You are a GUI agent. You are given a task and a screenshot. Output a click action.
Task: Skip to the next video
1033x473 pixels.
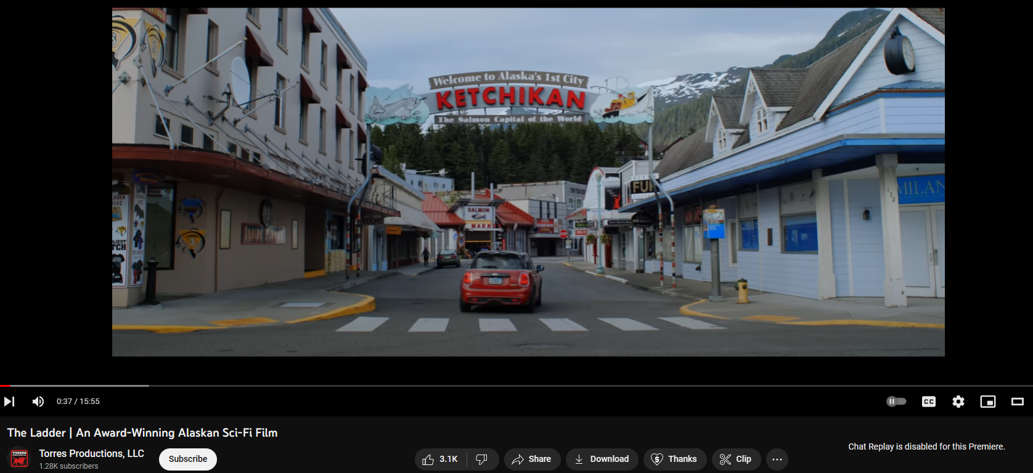[9, 402]
